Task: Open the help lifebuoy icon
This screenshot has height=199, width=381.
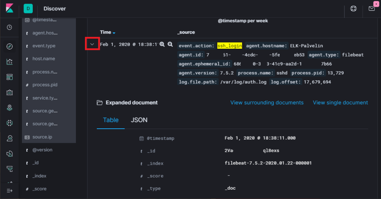Action: [x=353, y=9]
